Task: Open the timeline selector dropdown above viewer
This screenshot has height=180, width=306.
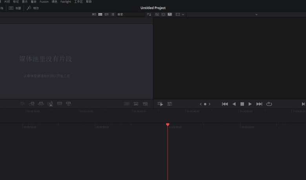Action: tap(257, 14)
